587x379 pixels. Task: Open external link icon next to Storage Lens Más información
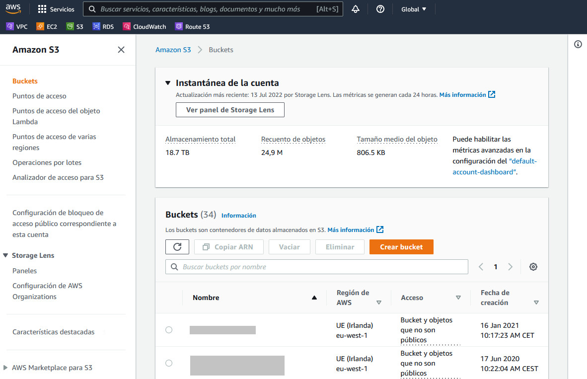tap(492, 95)
